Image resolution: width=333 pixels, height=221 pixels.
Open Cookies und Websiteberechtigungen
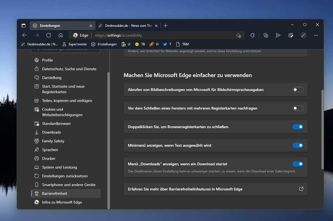[66, 112]
